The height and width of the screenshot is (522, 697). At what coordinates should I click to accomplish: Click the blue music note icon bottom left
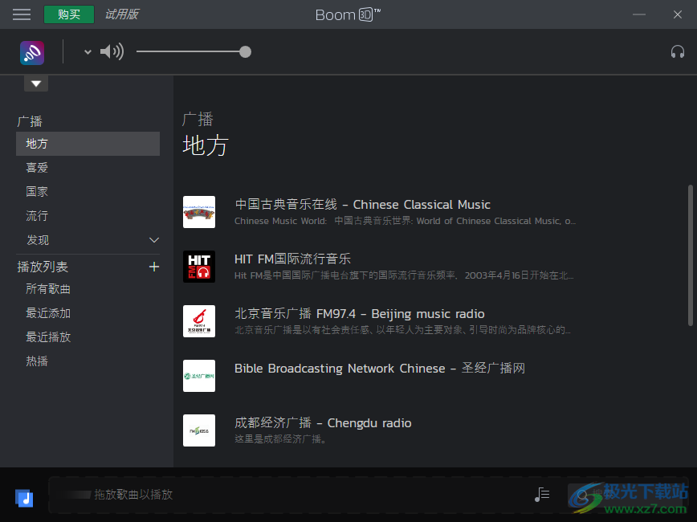24,498
